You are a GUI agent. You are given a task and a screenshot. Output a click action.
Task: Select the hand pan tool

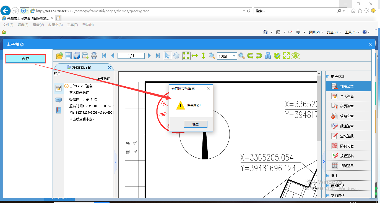click(x=176, y=56)
